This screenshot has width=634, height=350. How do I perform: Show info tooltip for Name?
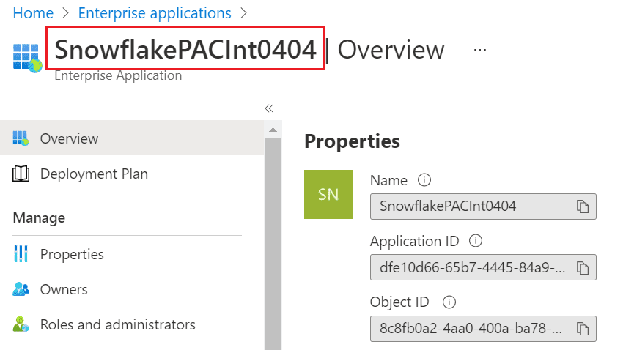pos(424,180)
